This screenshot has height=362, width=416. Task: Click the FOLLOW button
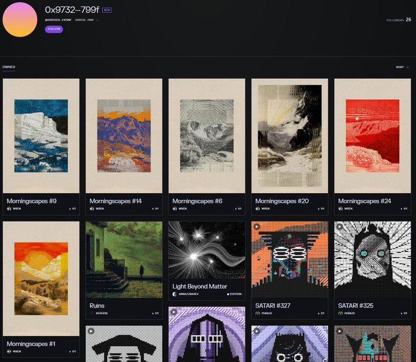point(54,29)
